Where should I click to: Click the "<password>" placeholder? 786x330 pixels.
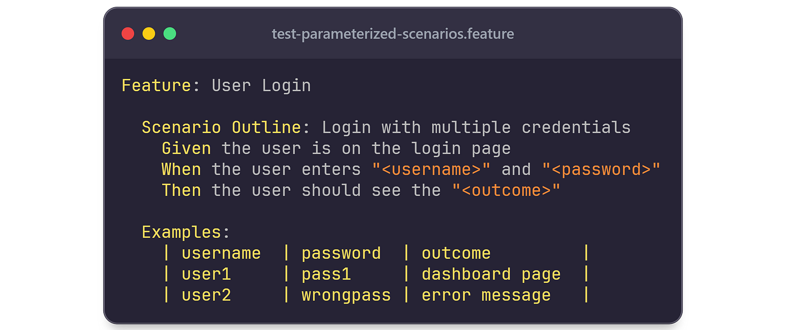point(601,169)
